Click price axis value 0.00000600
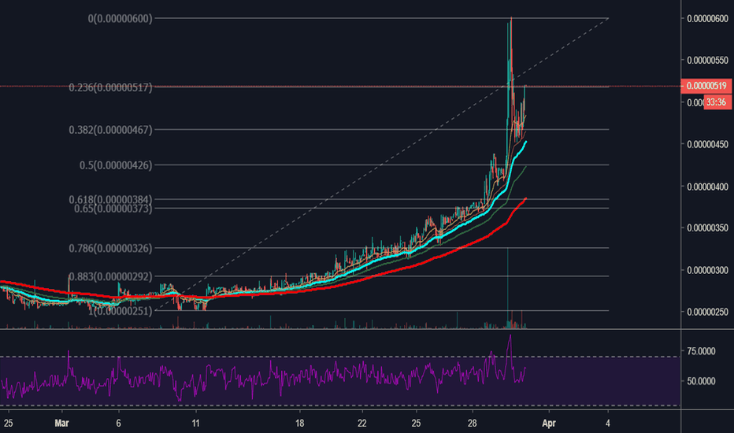Image resolution: width=734 pixels, height=433 pixels. 707,19
